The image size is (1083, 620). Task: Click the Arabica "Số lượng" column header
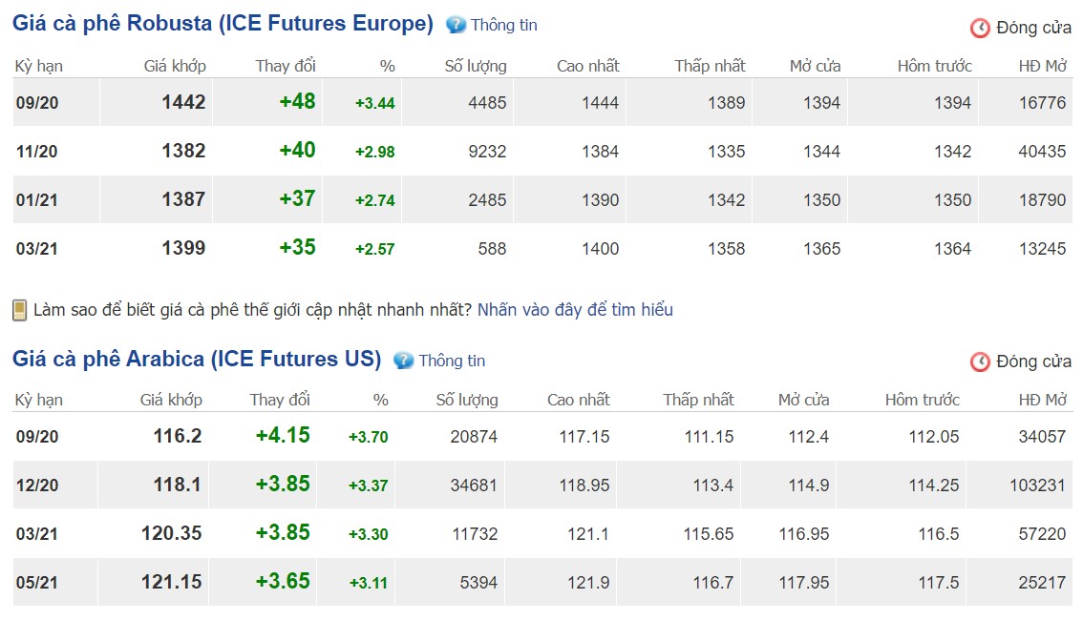[x=467, y=400]
